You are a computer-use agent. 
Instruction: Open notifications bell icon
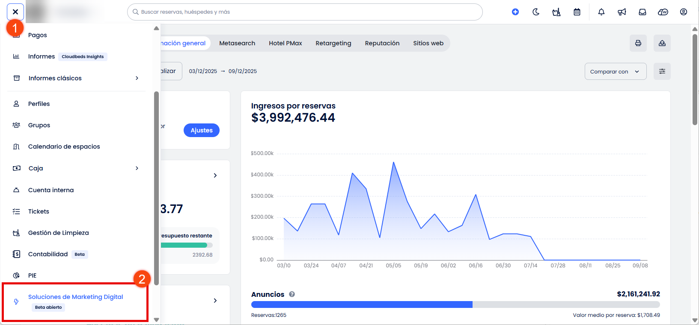[x=601, y=12]
